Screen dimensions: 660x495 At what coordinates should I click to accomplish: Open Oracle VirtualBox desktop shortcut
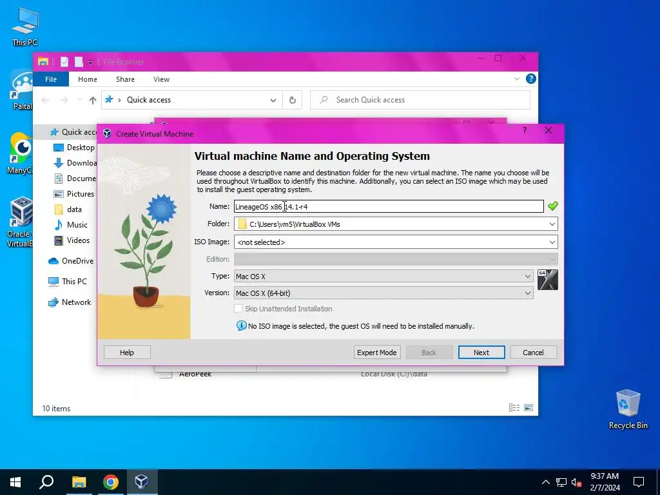[19, 222]
